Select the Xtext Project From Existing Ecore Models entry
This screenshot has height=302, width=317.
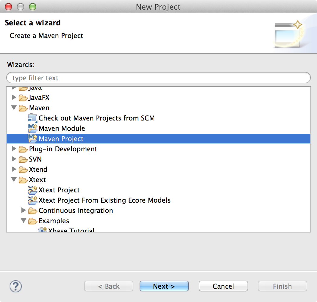click(x=104, y=200)
